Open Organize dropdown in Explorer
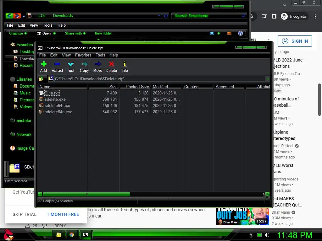 pos(18,33)
